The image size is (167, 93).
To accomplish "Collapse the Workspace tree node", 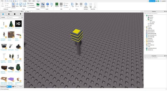I will (x=145, y=16).
